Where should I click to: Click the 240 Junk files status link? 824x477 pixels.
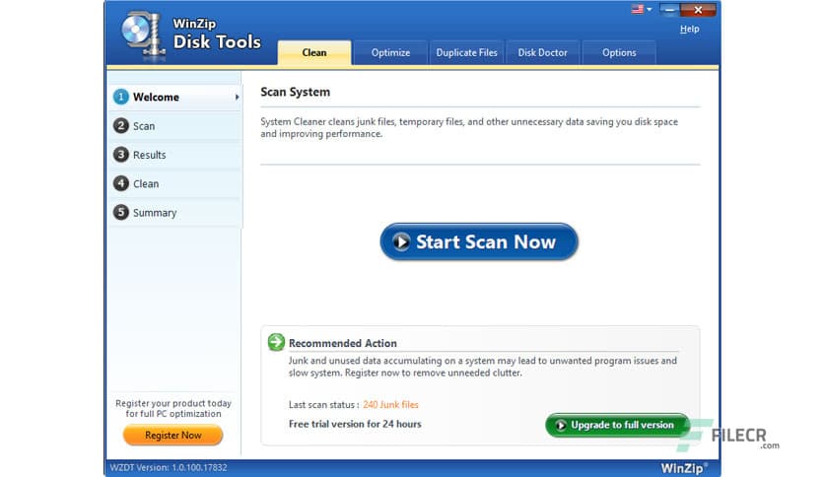coord(390,404)
